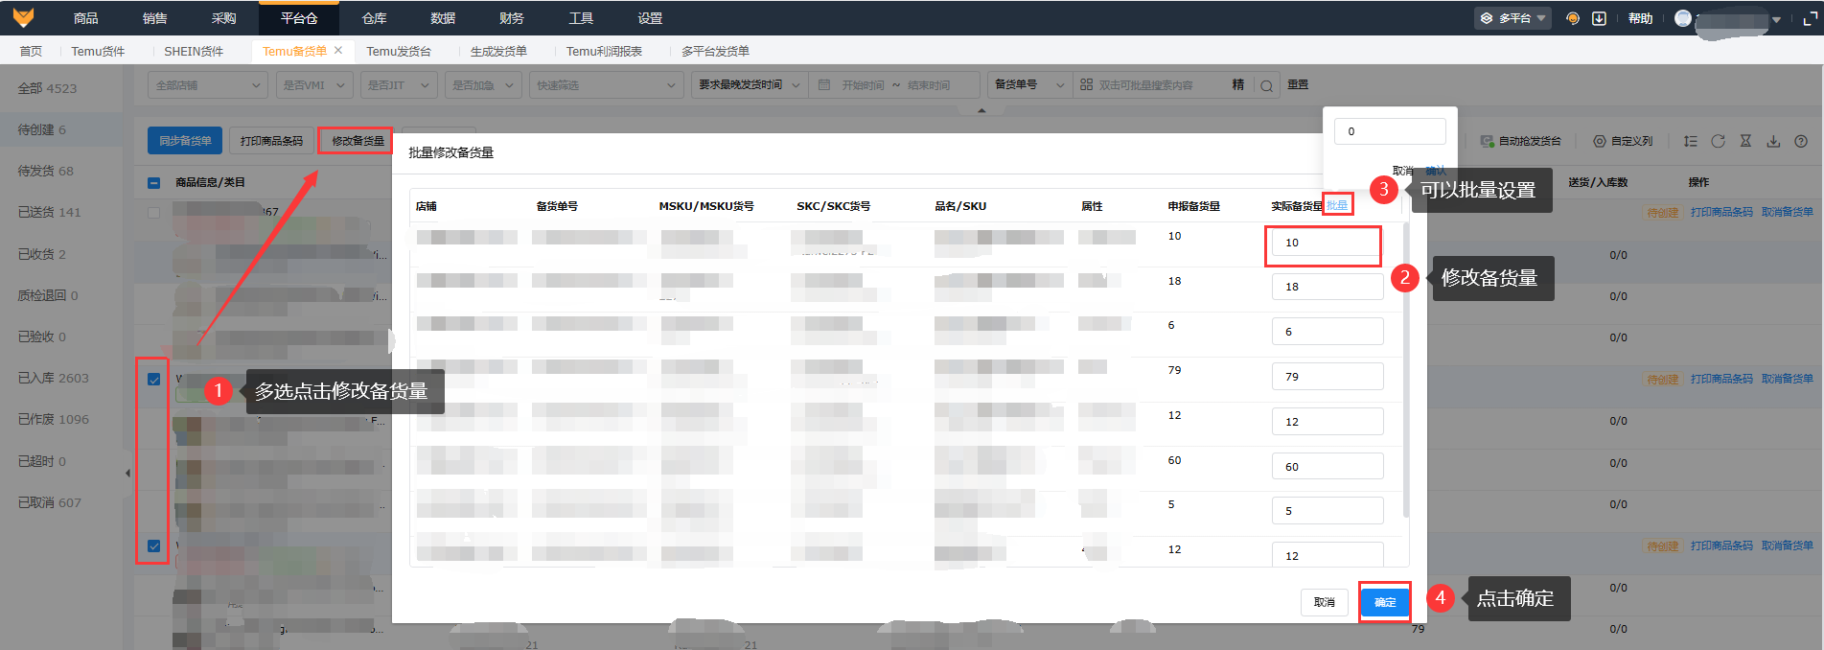
Task: Open the 全部店铺 dropdown
Action: coord(207,85)
